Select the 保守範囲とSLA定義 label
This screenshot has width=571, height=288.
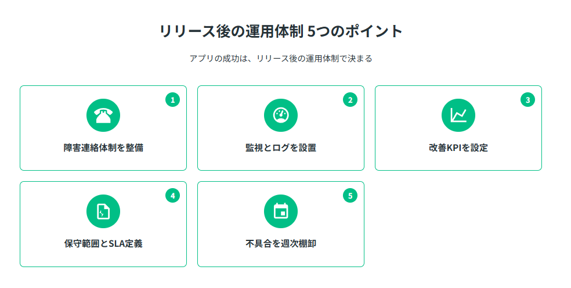[x=103, y=243]
